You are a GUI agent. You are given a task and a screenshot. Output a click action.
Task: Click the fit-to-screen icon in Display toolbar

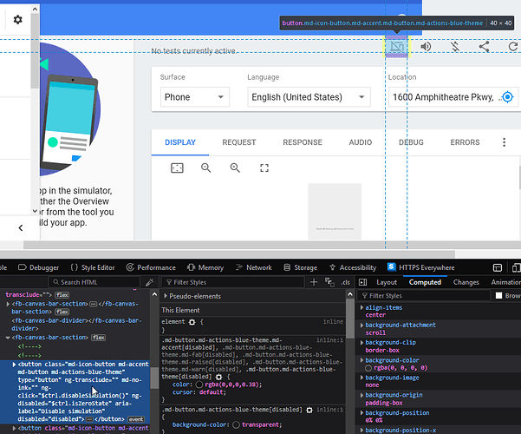coord(177,167)
